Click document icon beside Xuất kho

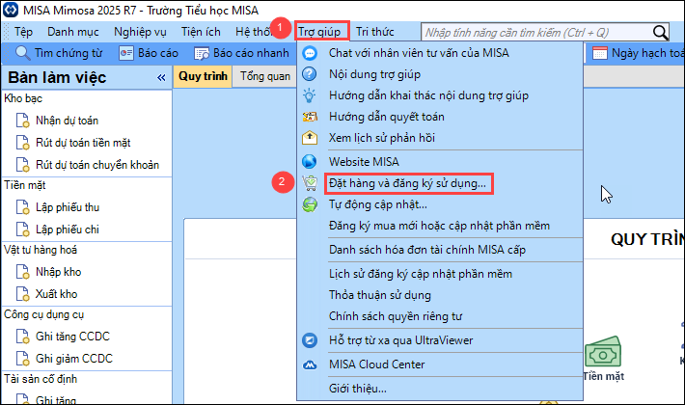[23, 294]
